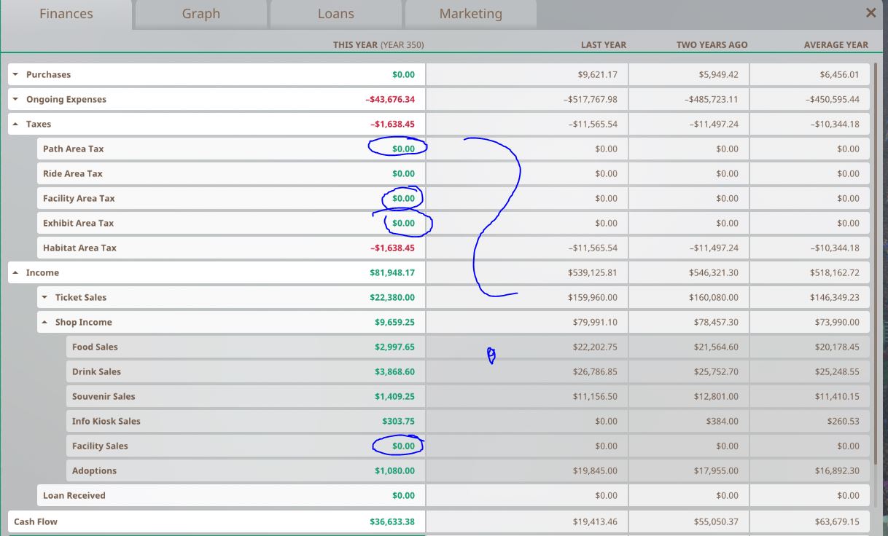Click the Souvenir Sales label
This screenshot has height=536, width=888.
click(x=104, y=396)
